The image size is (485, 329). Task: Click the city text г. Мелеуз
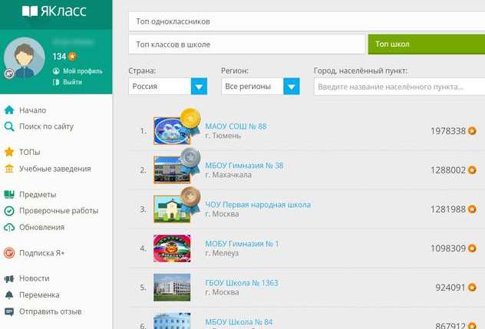click(222, 253)
